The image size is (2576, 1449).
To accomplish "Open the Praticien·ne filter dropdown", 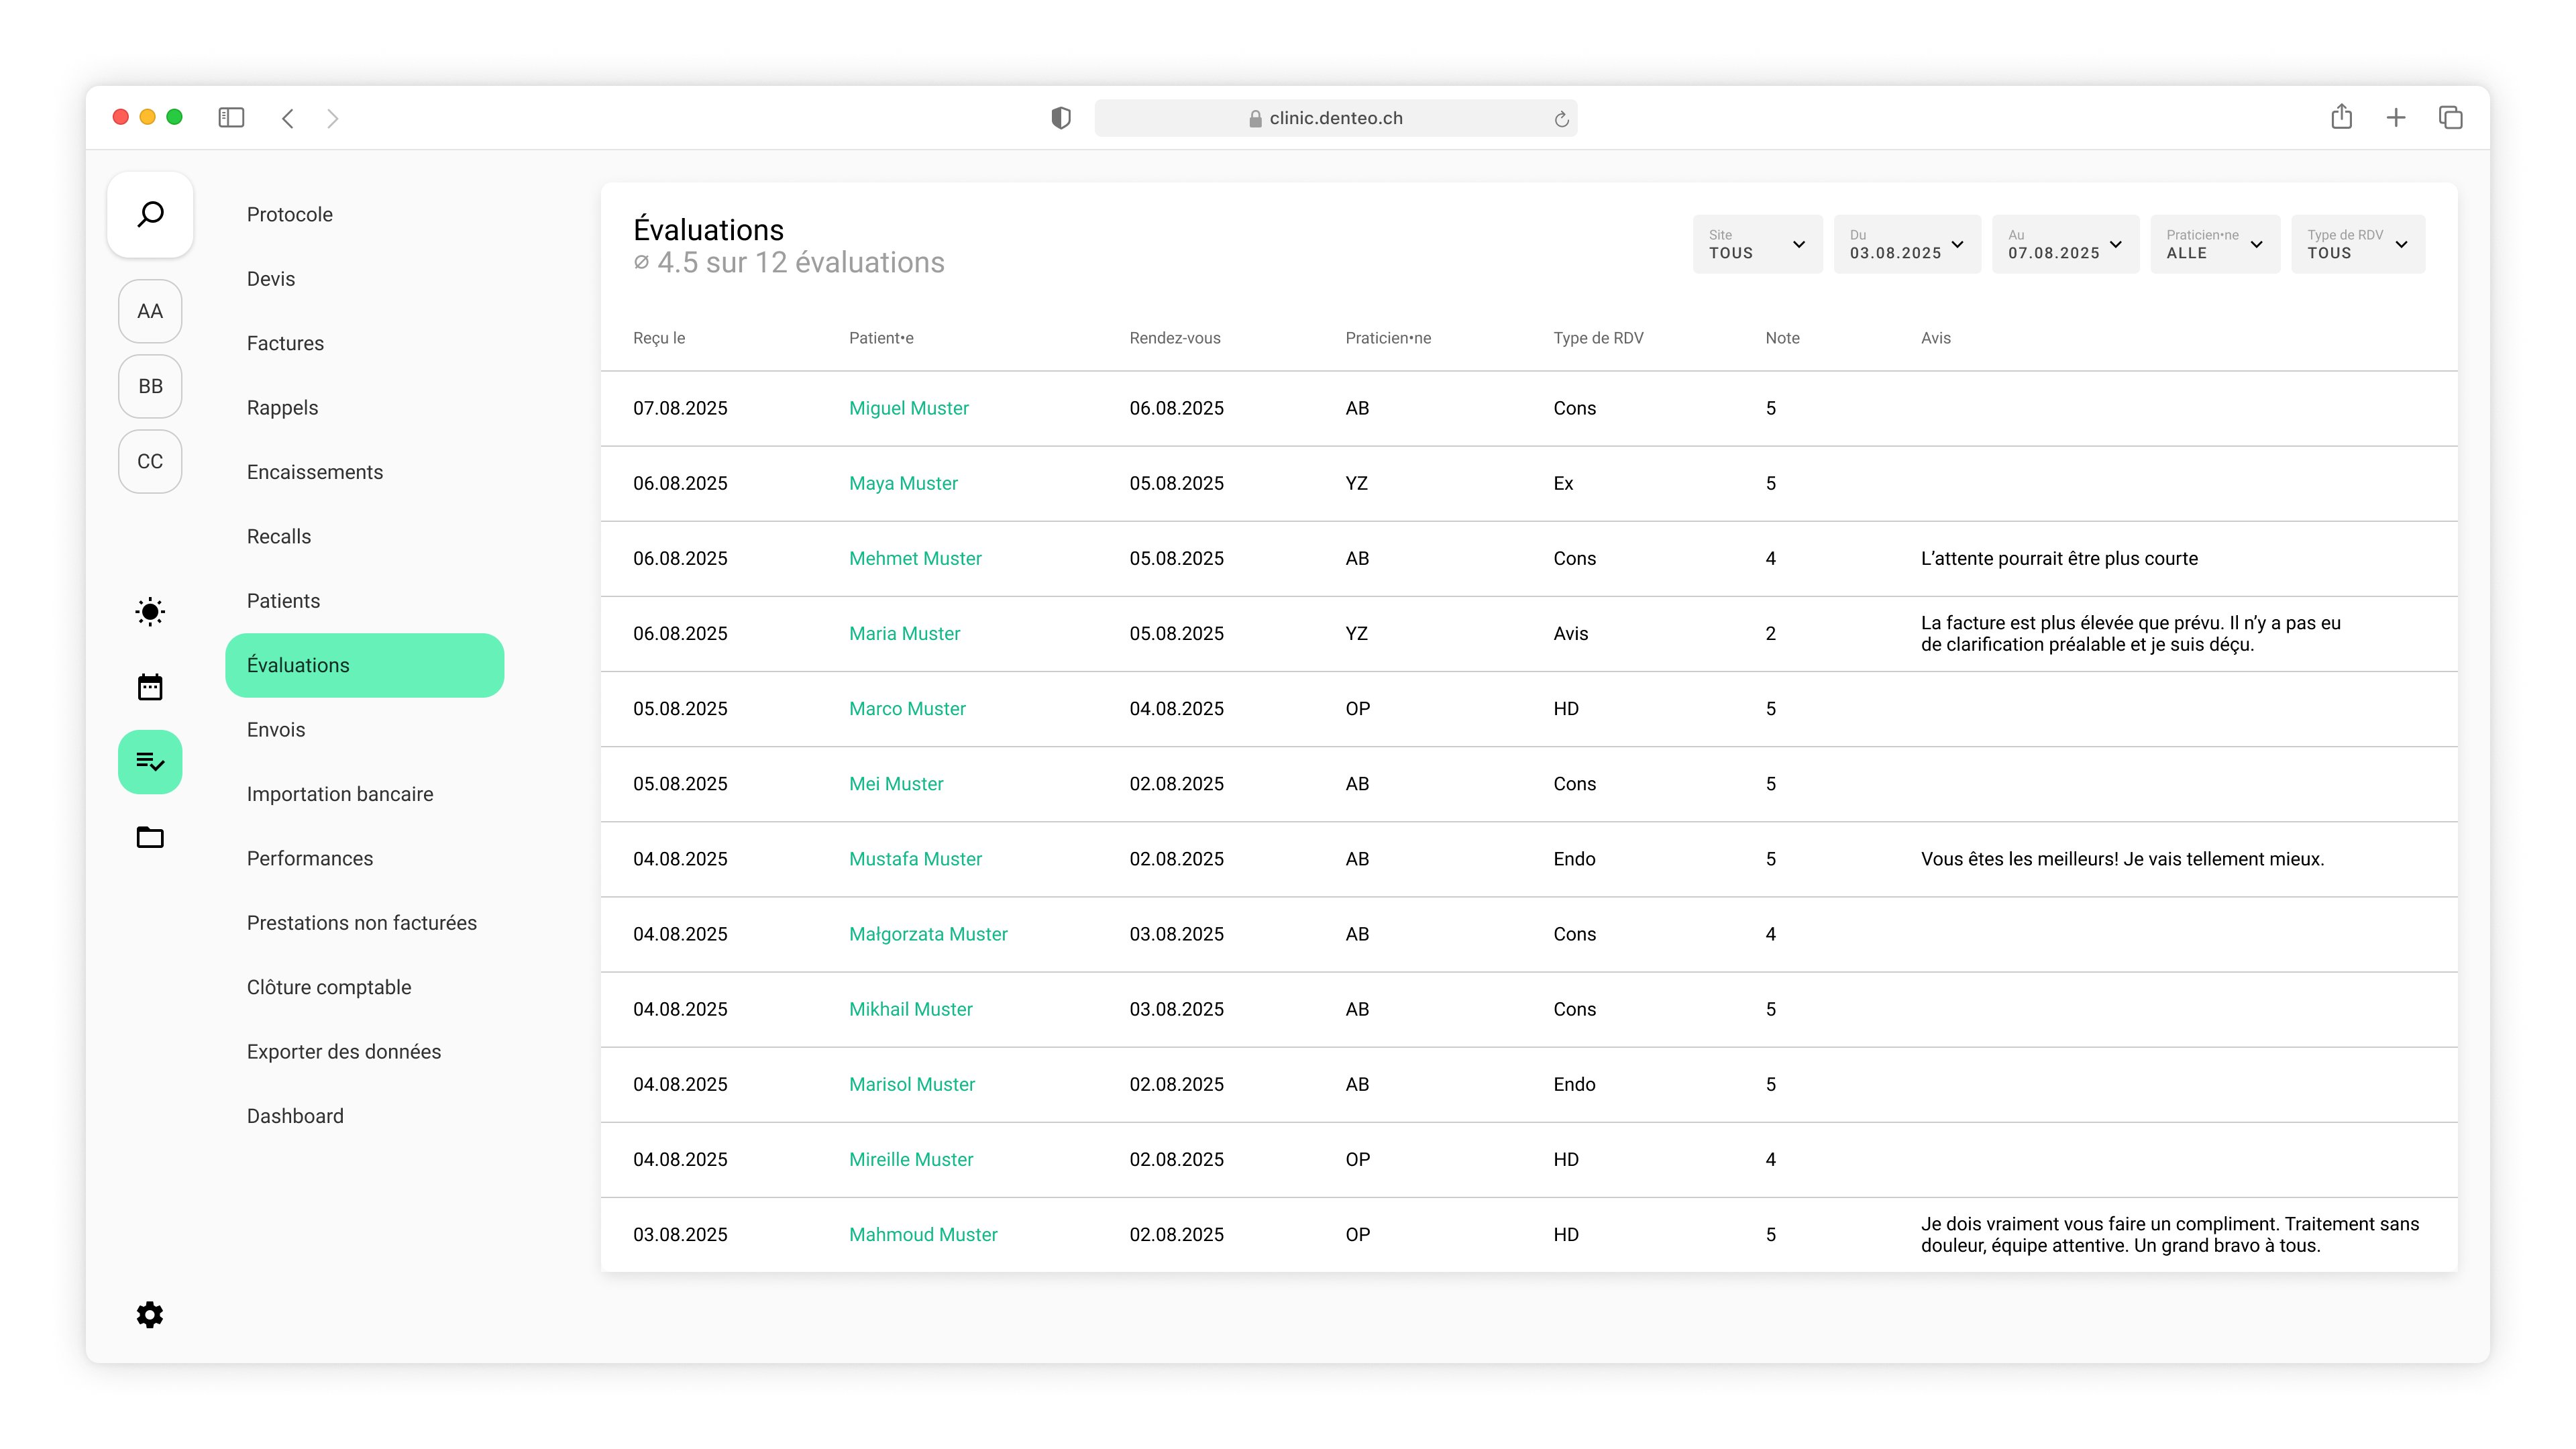I will (2214, 244).
